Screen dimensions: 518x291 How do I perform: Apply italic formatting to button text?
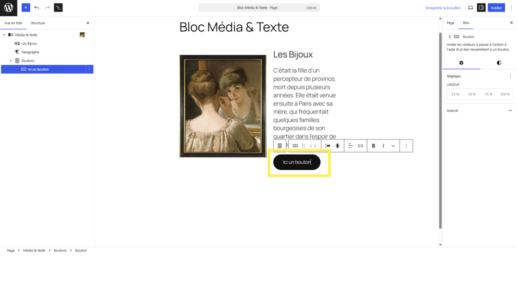[383, 146]
